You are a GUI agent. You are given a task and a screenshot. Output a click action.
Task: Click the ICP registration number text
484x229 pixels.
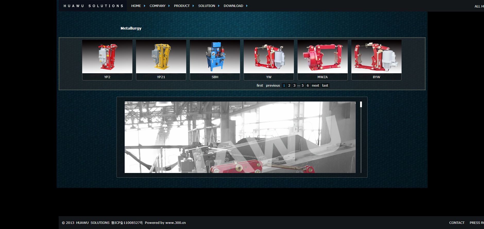(x=127, y=223)
